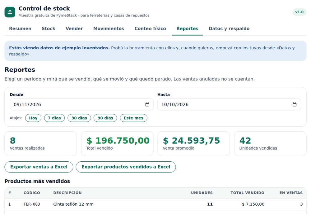311x214 pixels.
Task: Click the Desde date input 09/11/2026
Action: [x=82, y=105]
